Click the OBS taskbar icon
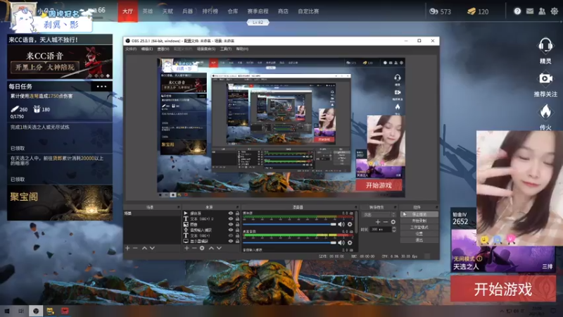Image resolution: width=563 pixels, height=317 pixels. (36, 311)
